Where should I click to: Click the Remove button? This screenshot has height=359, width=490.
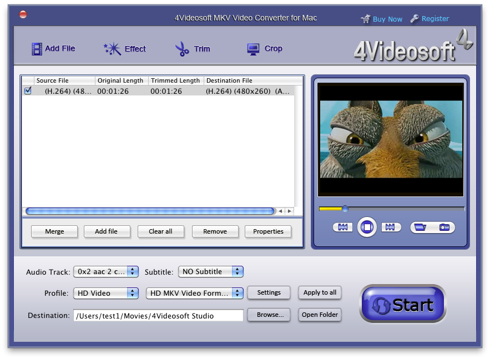tap(215, 231)
